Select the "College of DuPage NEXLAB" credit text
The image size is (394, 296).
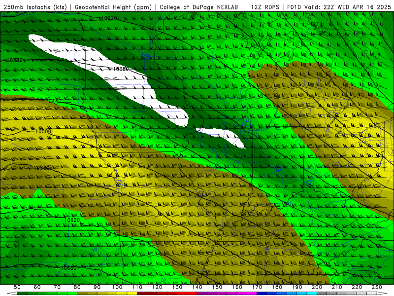[199, 7]
